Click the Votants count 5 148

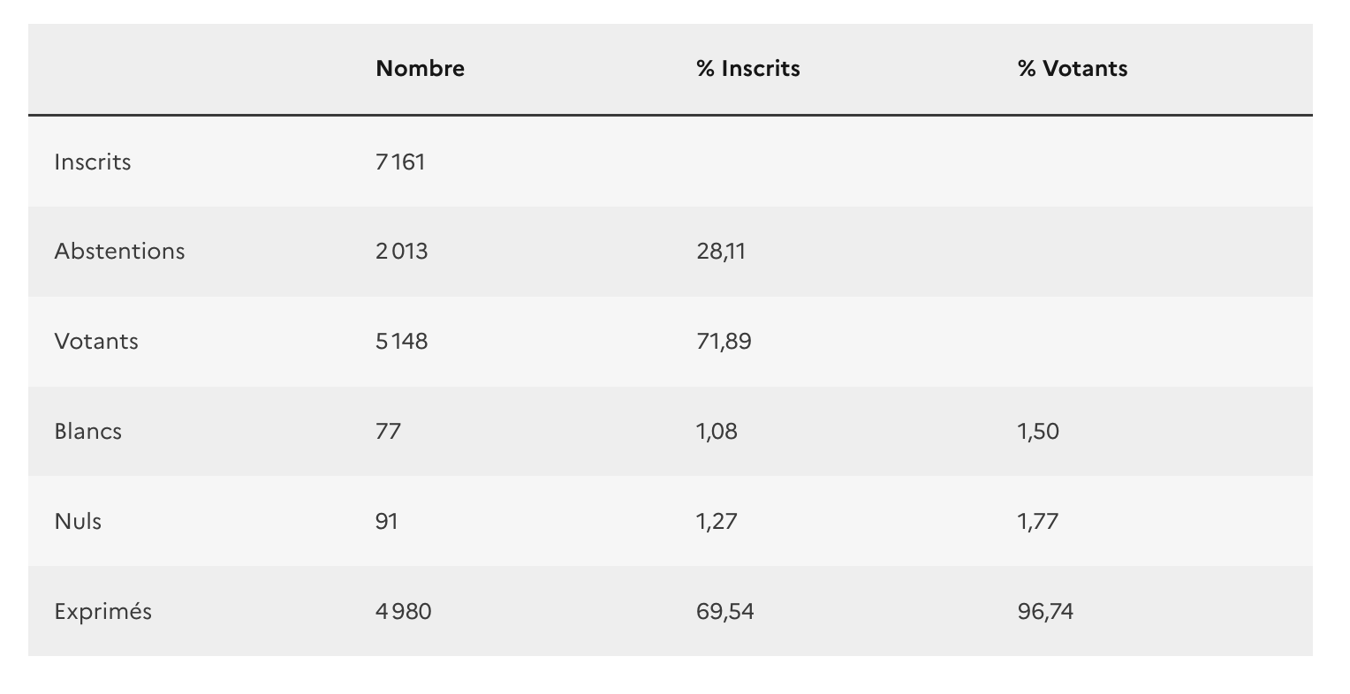point(401,342)
